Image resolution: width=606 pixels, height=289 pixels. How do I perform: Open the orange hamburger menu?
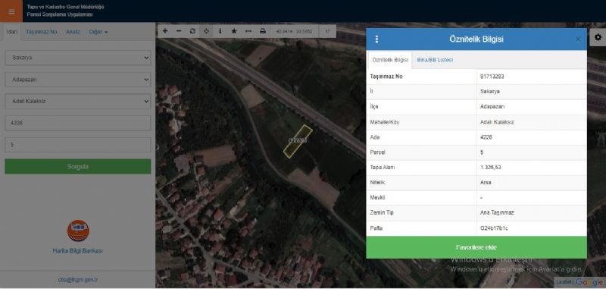pyautogui.click(x=11, y=11)
